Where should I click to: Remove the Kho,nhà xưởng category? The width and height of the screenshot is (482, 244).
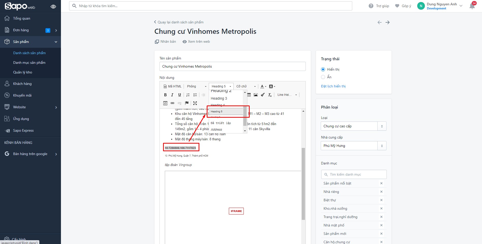381,208
